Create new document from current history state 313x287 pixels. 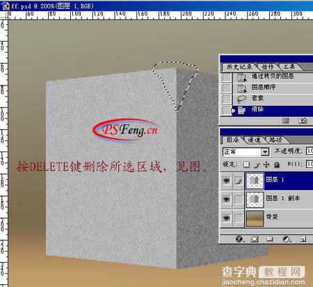point(285,120)
